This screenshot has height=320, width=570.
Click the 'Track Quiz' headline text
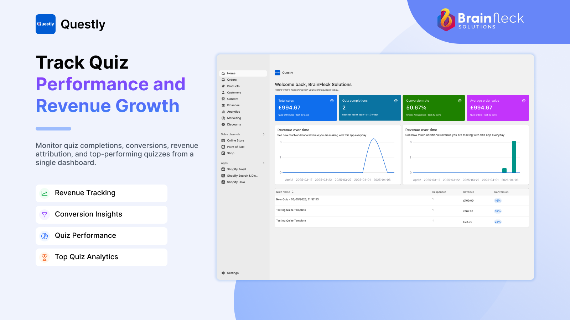82,63
